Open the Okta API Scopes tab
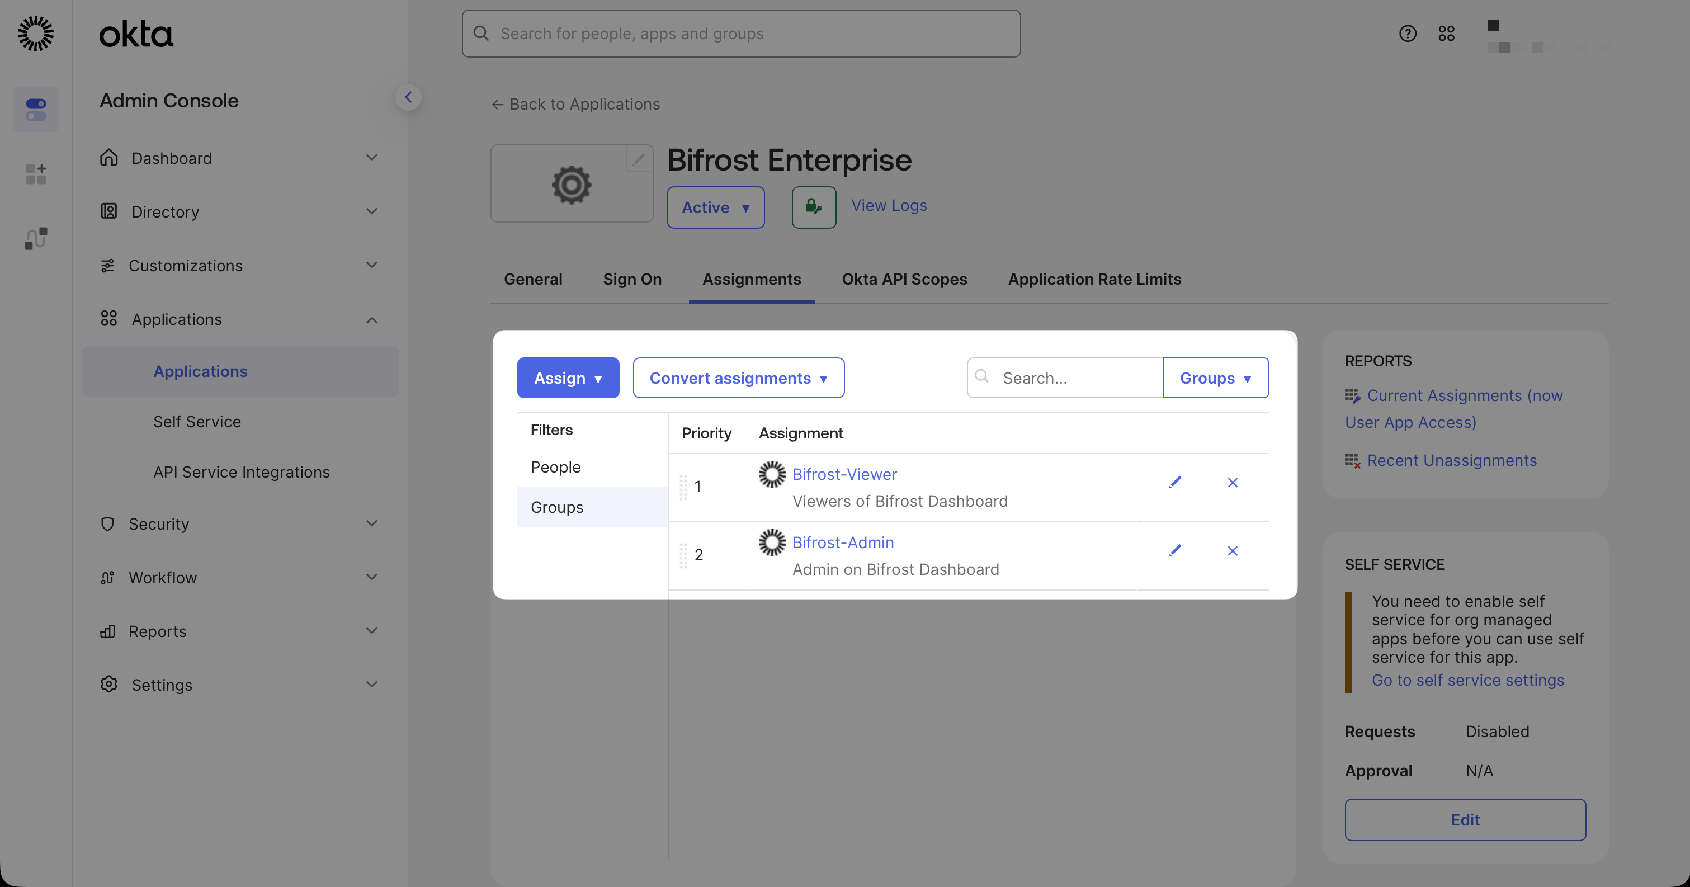The width and height of the screenshot is (1690, 887). [904, 279]
